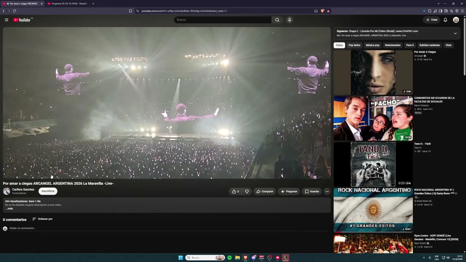Start voice search with the microphone icon
This screenshot has height=262, width=466.
click(x=289, y=20)
